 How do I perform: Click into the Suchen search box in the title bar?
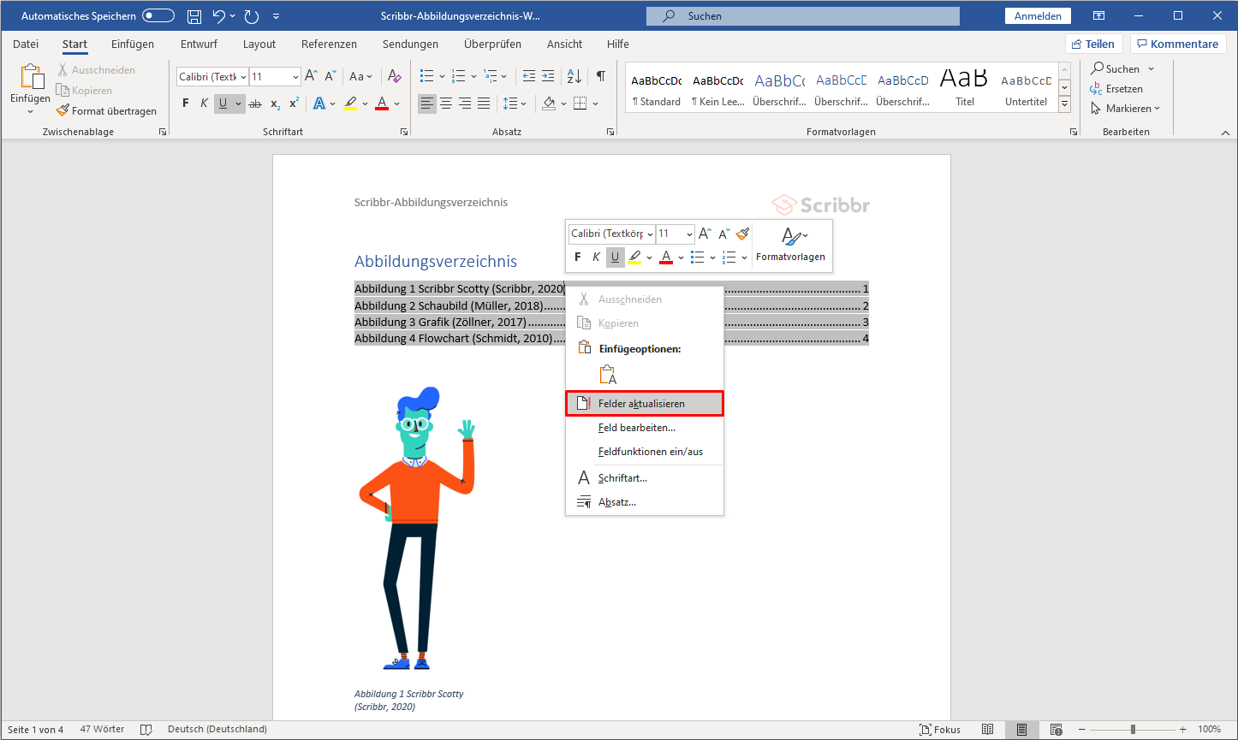click(x=803, y=16)
